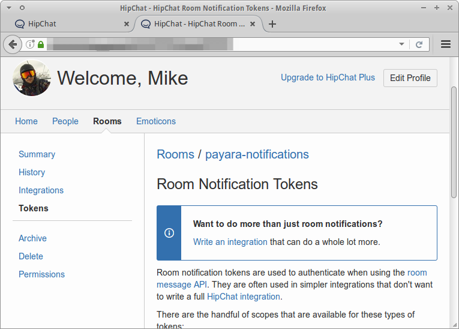
Task: Open the URL history dropdown arrow
Action: (401, 44)
